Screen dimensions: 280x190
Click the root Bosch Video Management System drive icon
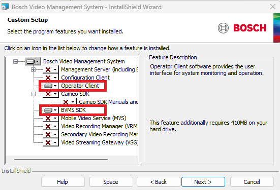30,62
